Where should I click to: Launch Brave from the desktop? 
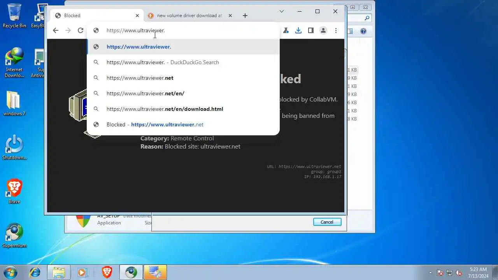(14, 191)
